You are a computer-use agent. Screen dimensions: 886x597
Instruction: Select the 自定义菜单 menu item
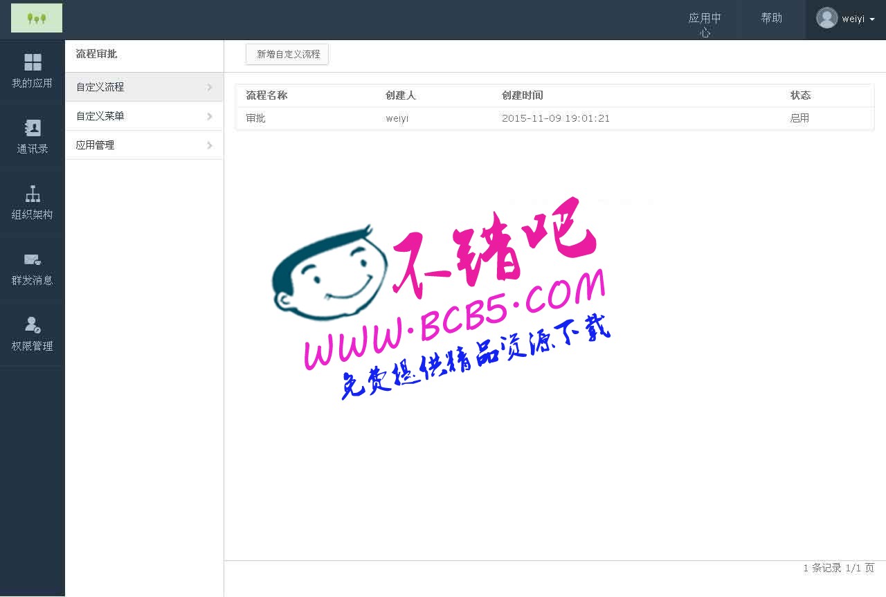click(x=100, y=116)
